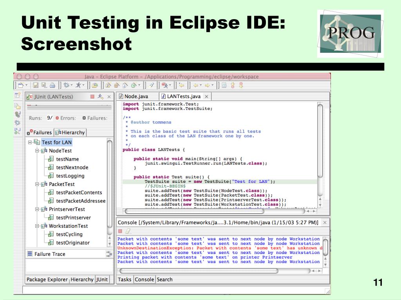Navigate Back with yellow left arrow
This screenshot has width=401, height=300.
pos(196,85)
